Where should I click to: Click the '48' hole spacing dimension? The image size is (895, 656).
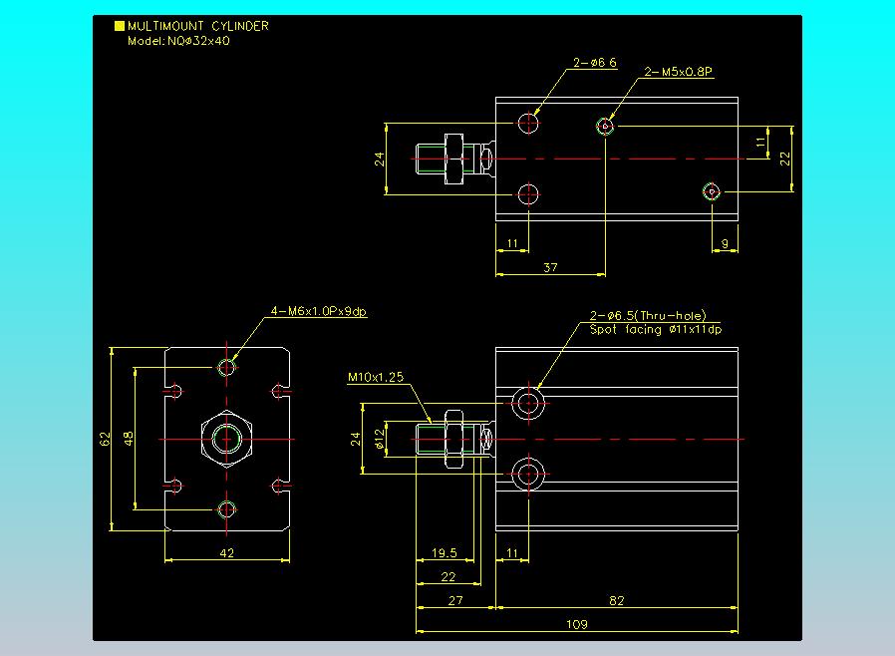pyautogui.click(x=129, y=439)
